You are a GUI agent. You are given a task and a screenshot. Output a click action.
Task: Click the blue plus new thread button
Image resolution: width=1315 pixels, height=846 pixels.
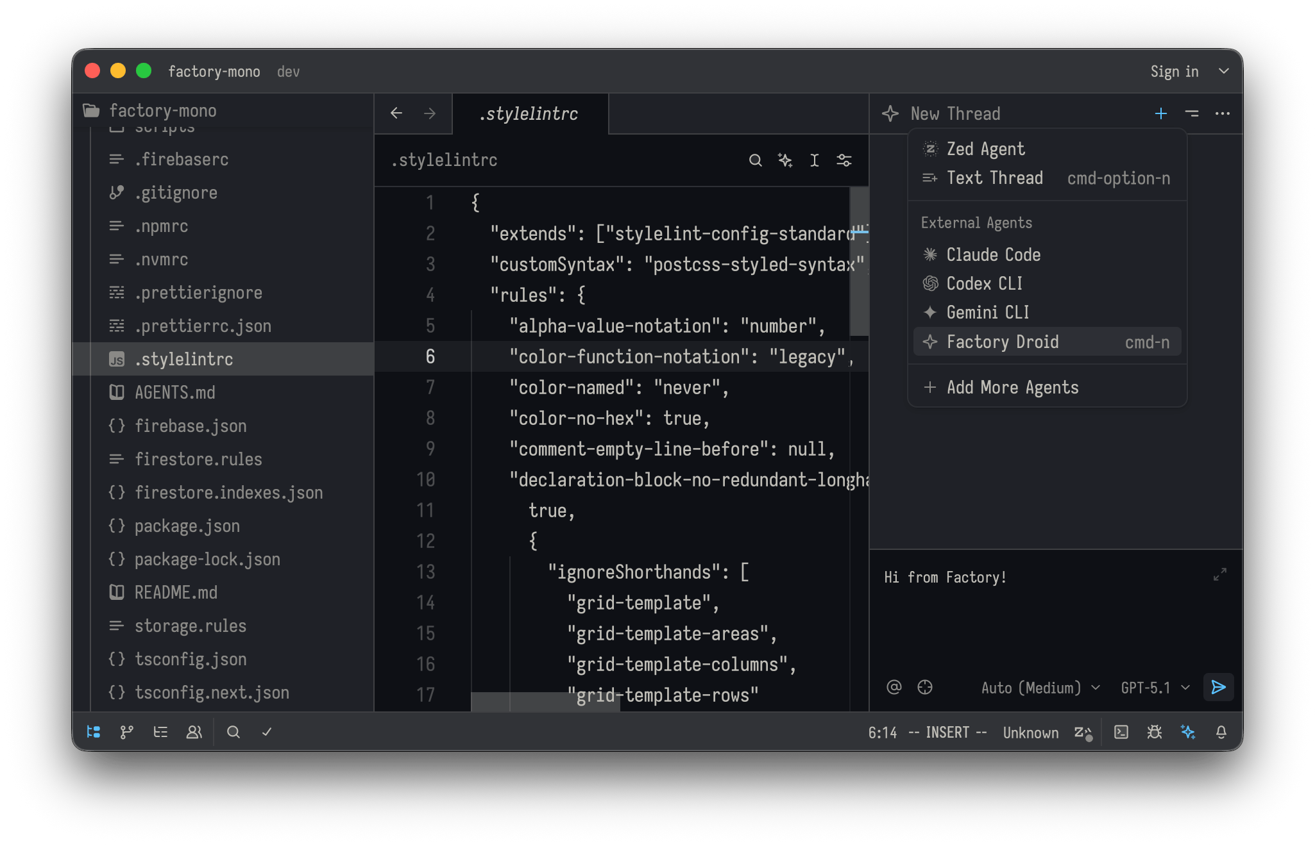pos(1161,113)
